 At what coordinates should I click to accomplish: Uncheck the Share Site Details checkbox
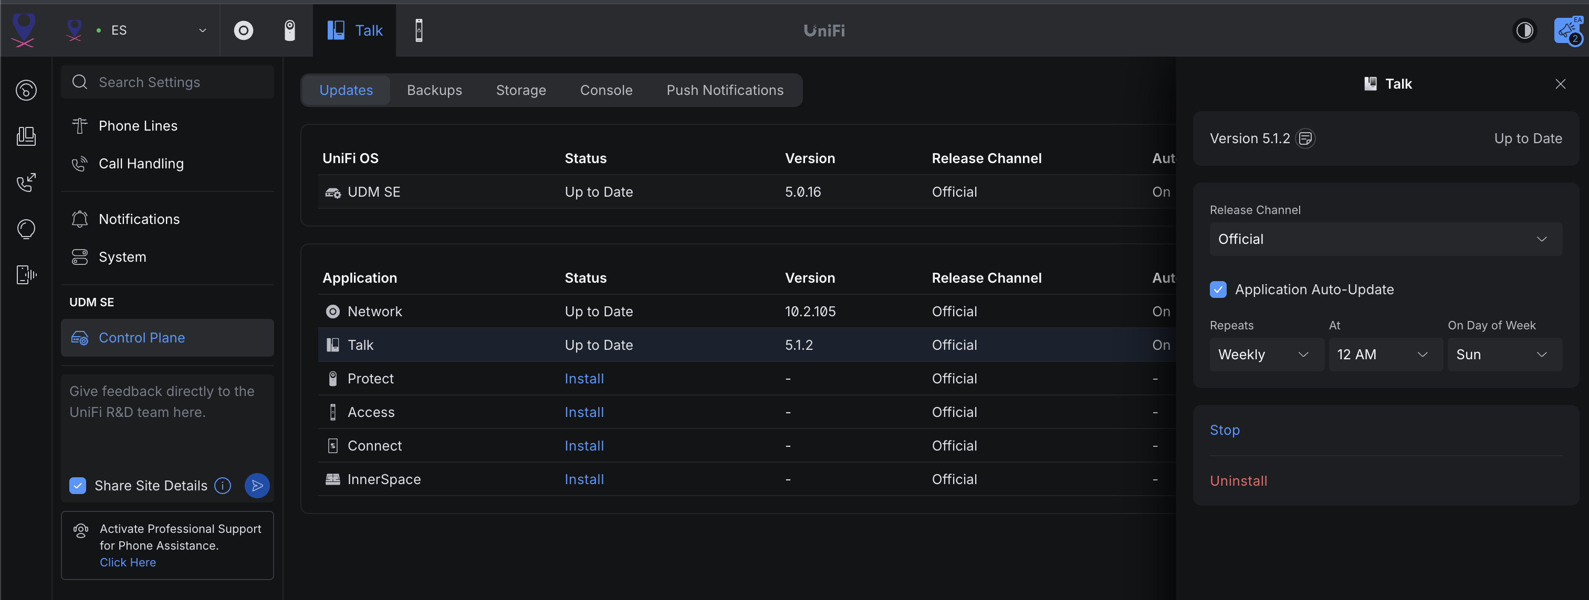coord(77,486)
